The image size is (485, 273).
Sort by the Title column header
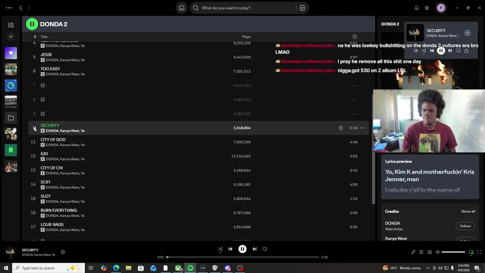tap(44, 37)
